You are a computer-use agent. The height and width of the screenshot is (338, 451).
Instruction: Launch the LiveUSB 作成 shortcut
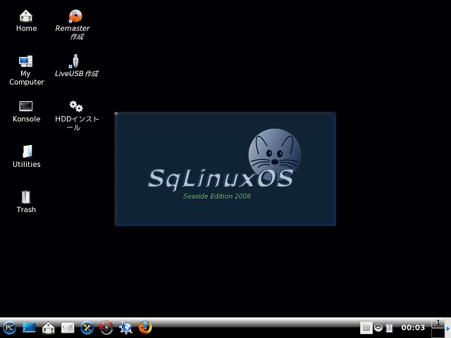coord(76,65)
